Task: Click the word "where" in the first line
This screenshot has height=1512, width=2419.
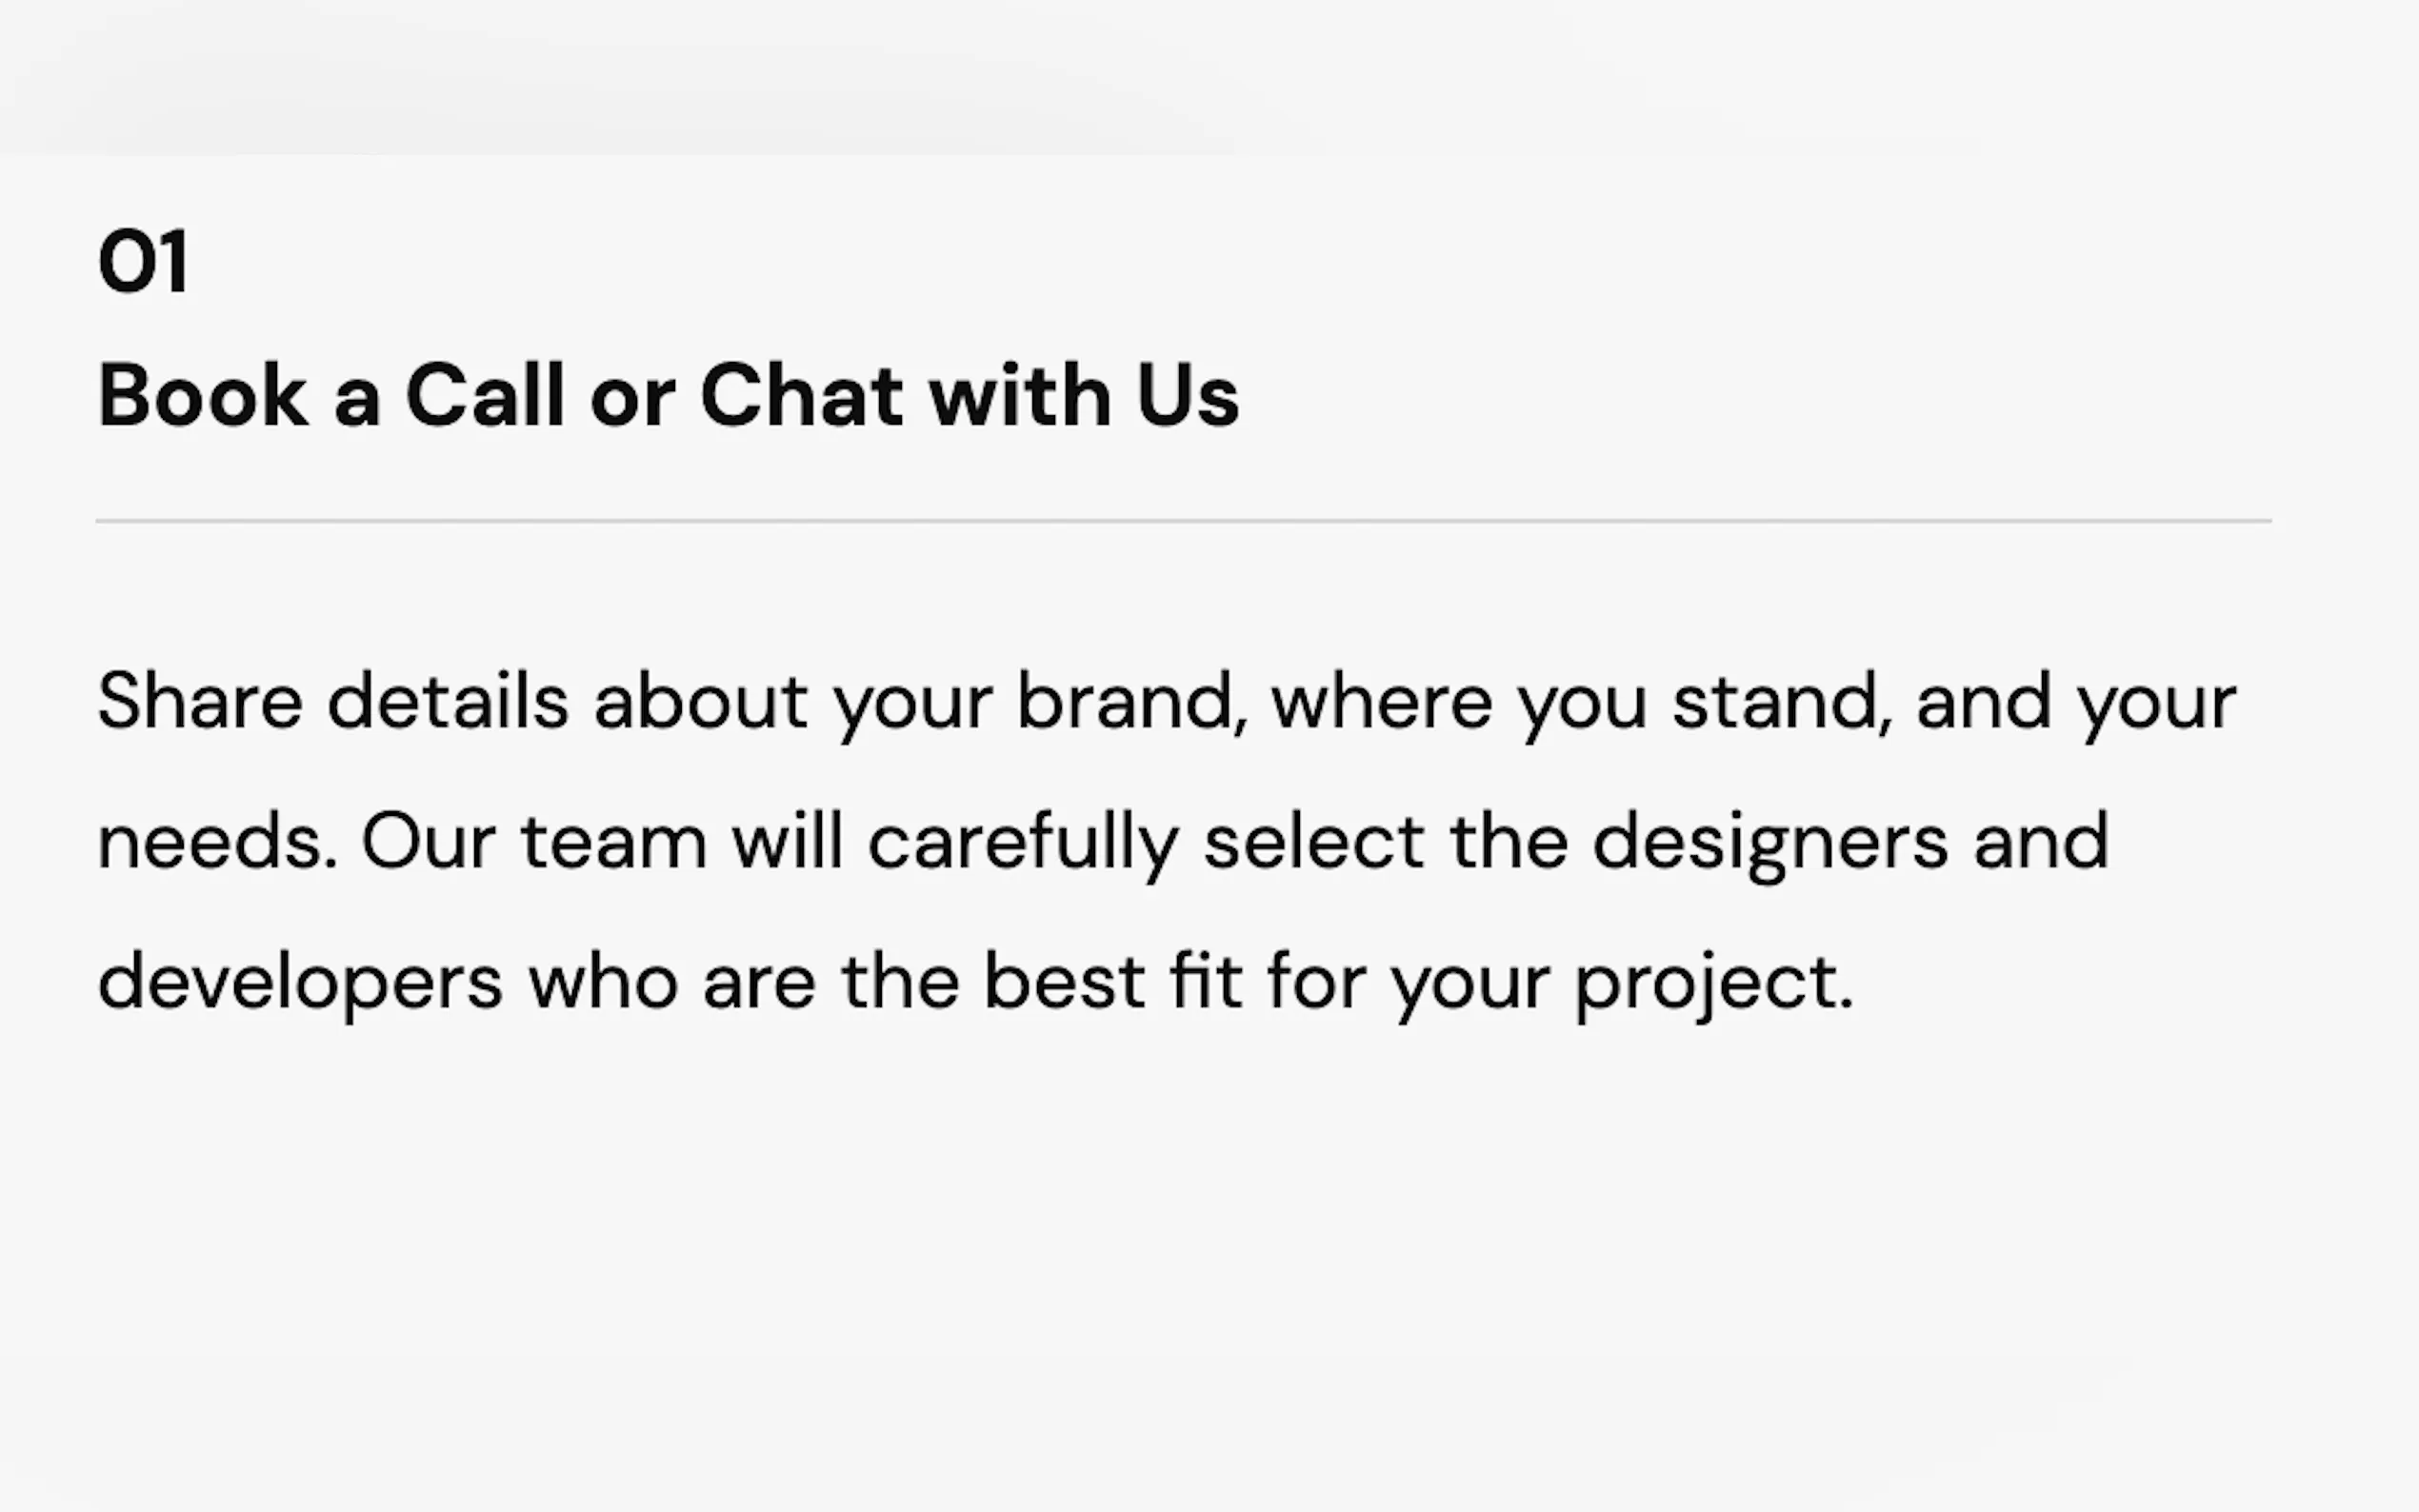Action: pos(1381,702)
